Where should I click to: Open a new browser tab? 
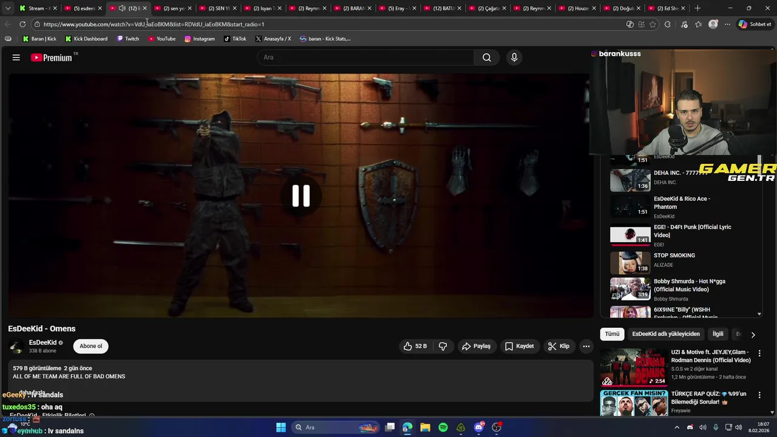click(x=697, y=8)
